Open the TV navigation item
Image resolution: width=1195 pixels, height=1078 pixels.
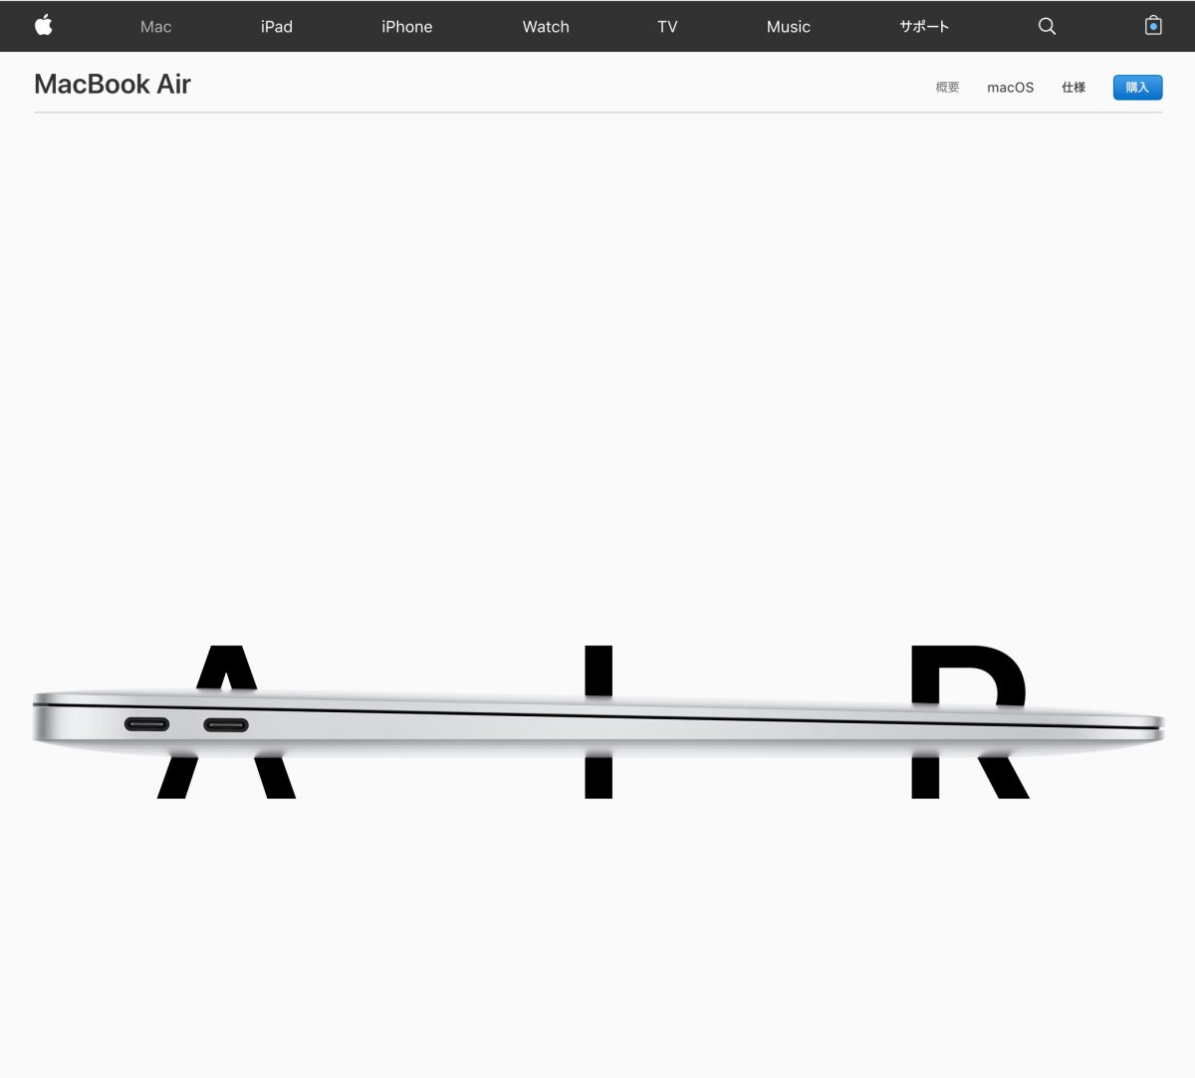click(667, 27)
